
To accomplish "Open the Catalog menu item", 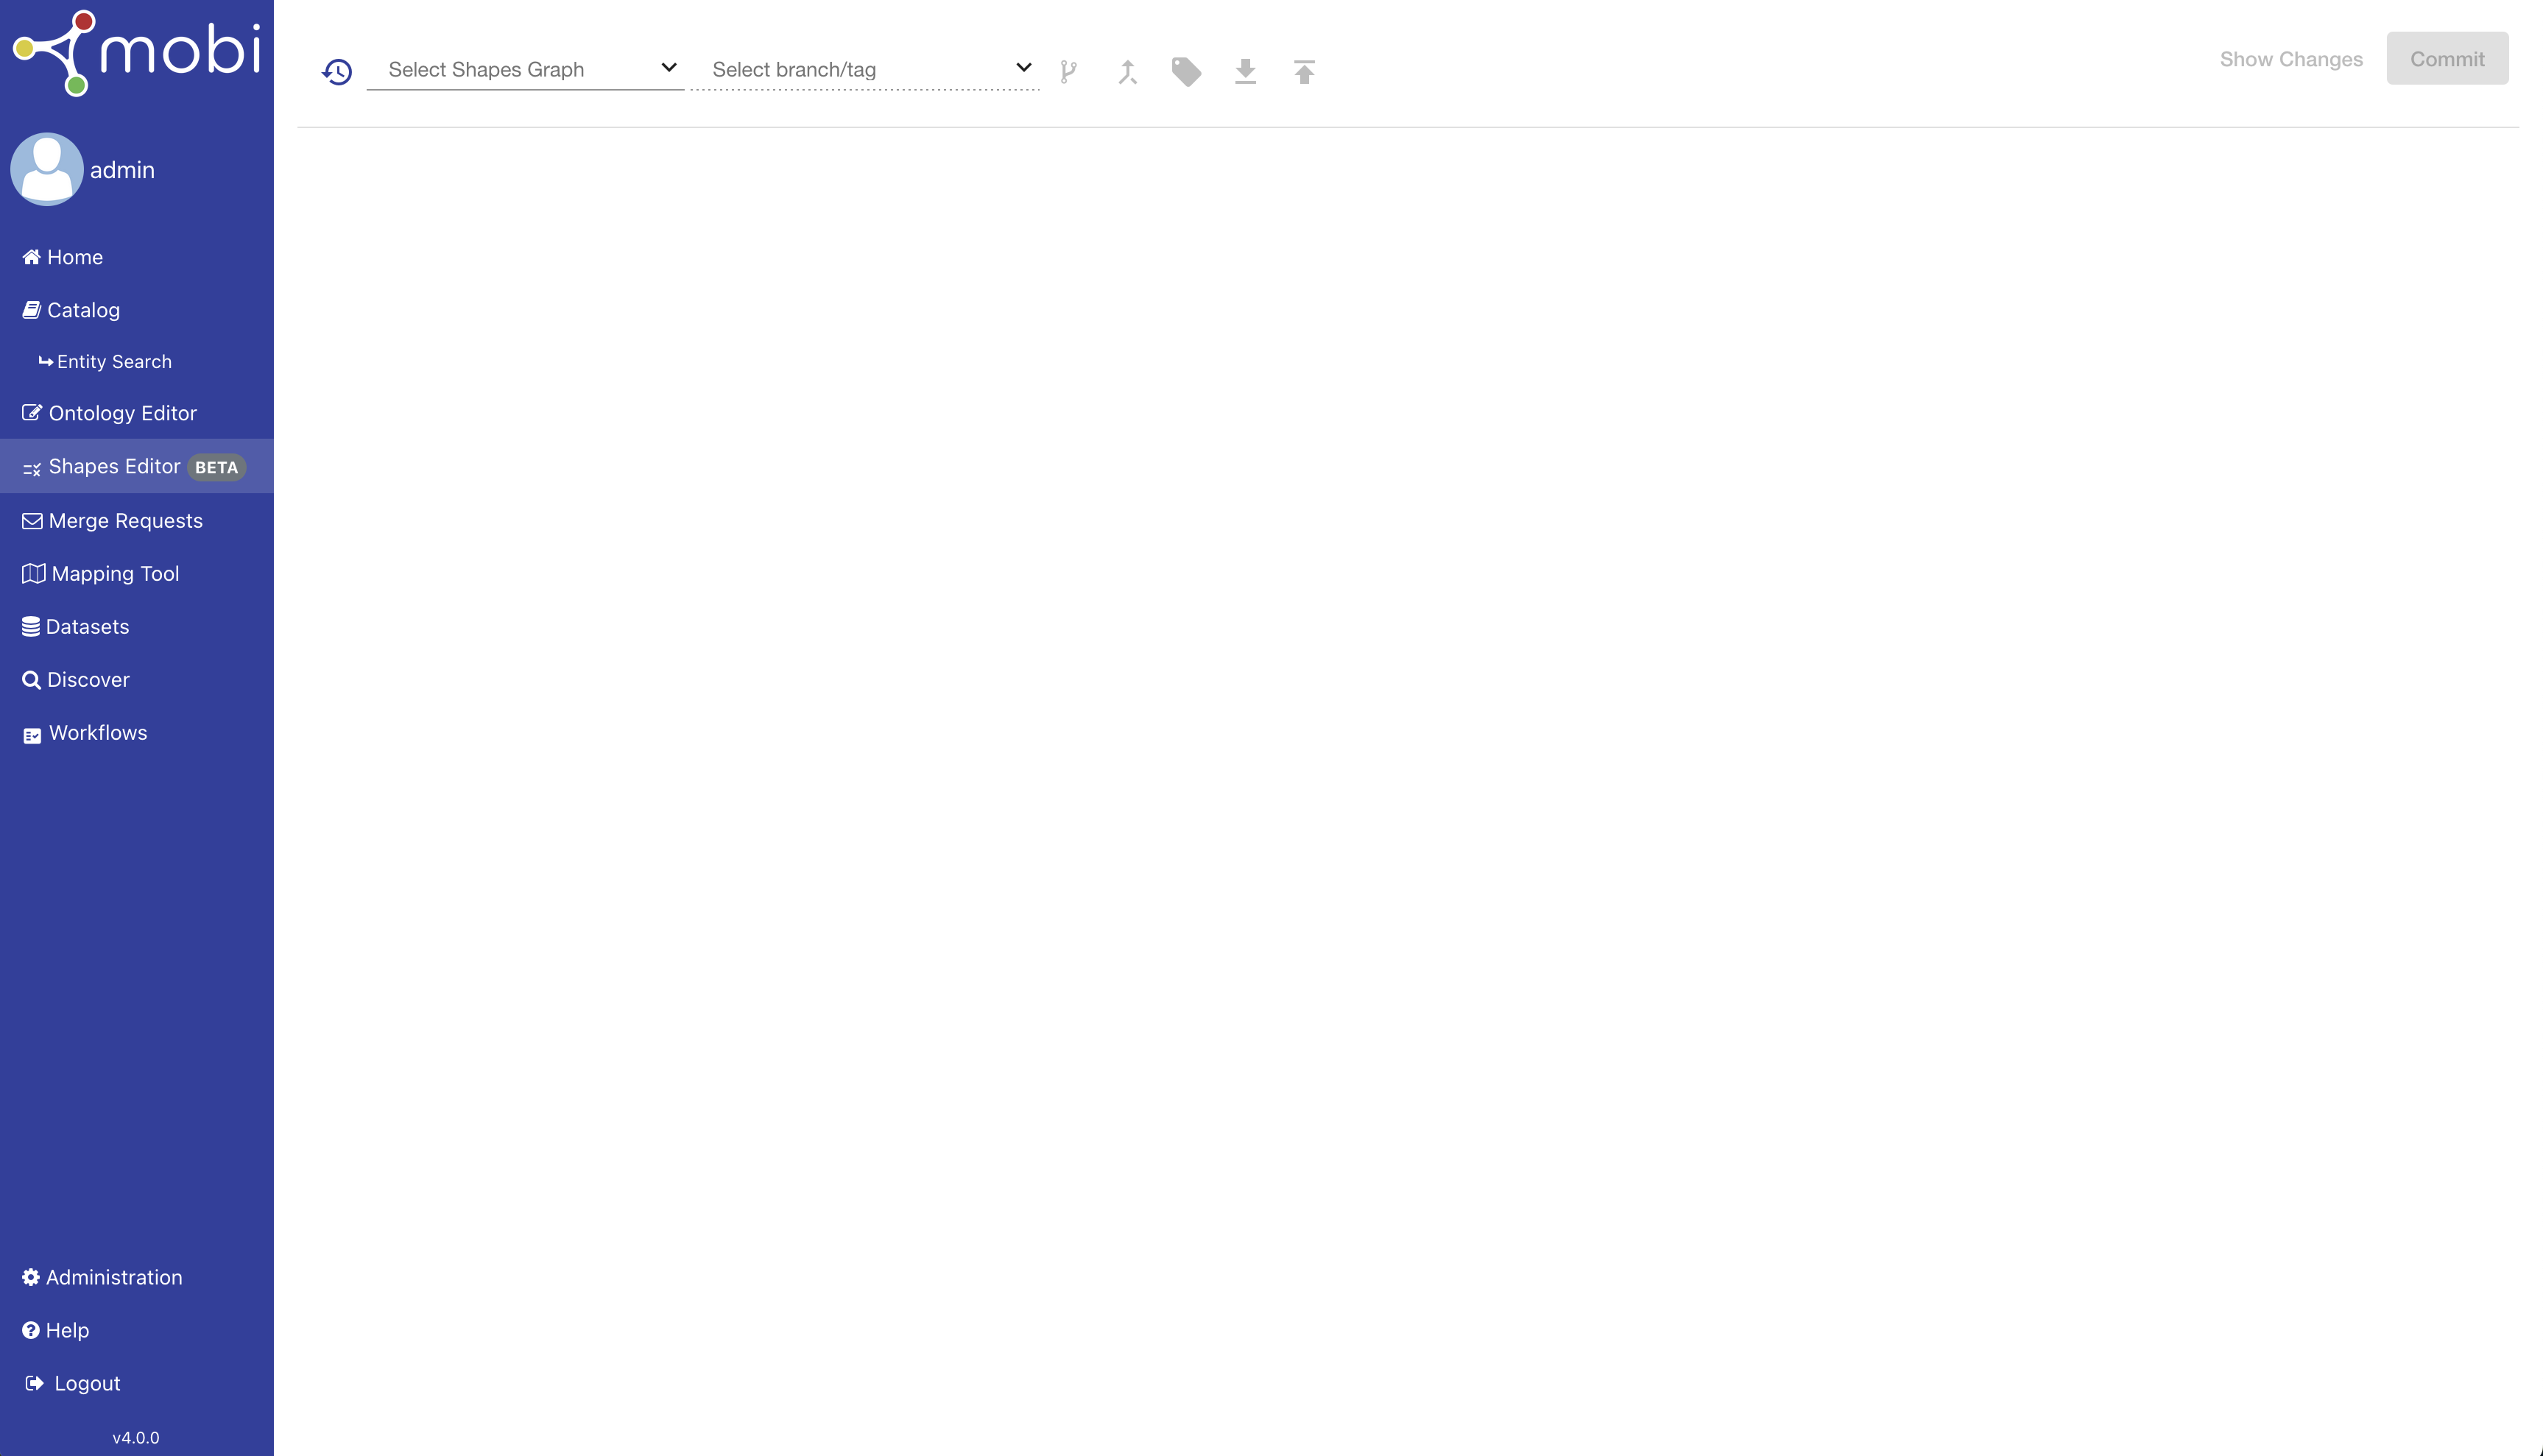I will pyautogui.click(x=82, y=309).
